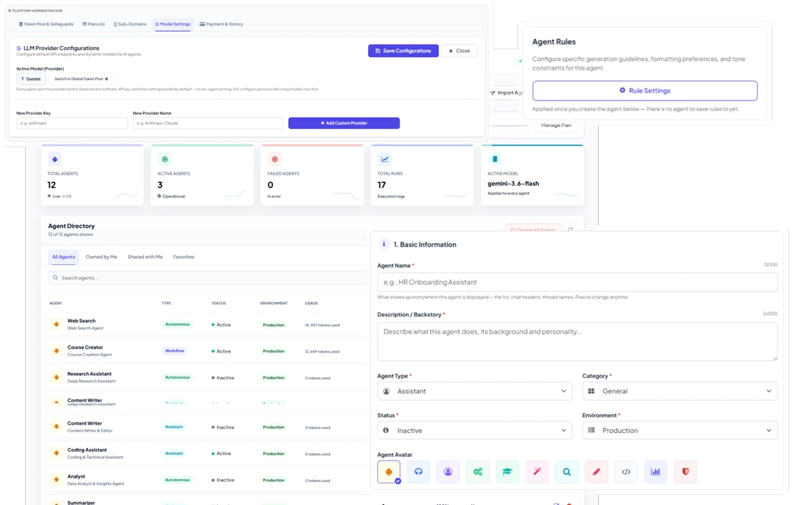Screen dimensions: 799x505
Task: Pick the magic wand avatar icon
Action: point(537,472)
